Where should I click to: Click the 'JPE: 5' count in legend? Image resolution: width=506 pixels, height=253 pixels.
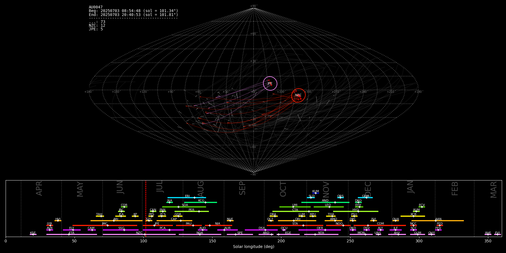pyautogui.click(x=96, y=29)
